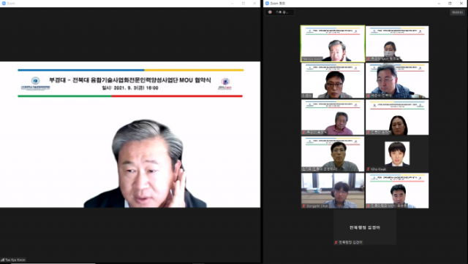Click the muted mic icon on Dongsht's video tile
The width and height of the screenshot is (468, 264).
coord(304,206)
